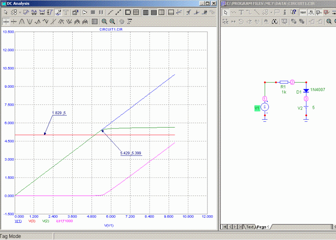Click the Run analysis play button
Viewport: 336px width, 240px height.
[85, 12]
